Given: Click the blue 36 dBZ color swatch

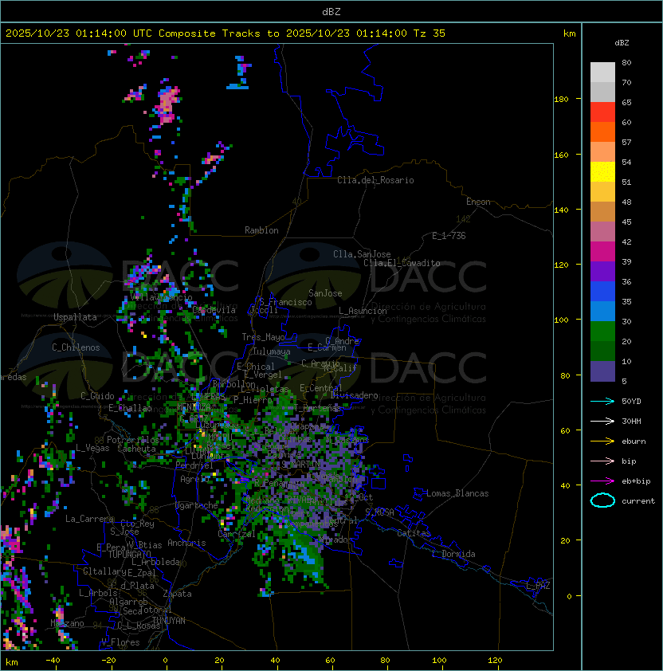Looking at the screenshot, I should coord(602,291).
